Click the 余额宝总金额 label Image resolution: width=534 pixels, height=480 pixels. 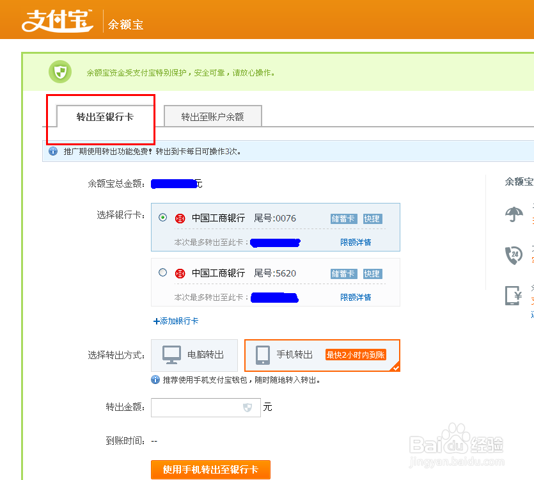coord(116,184)
